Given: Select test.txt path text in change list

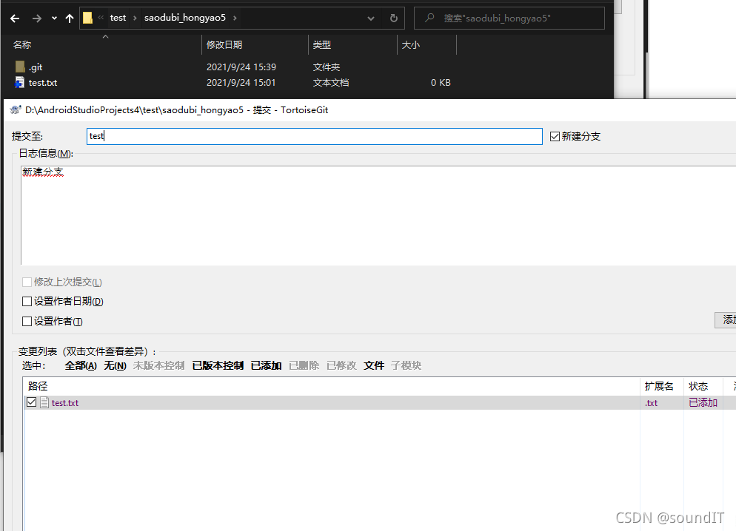Looking at the screenshot, I should point(64,402).
